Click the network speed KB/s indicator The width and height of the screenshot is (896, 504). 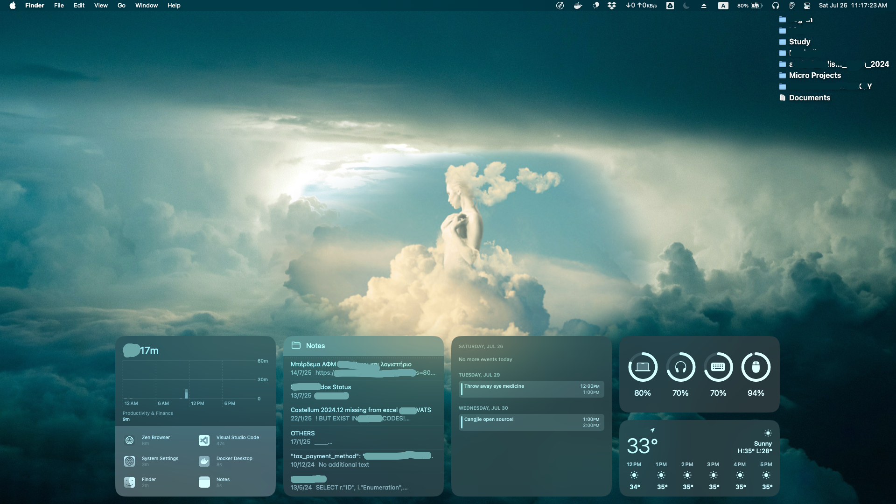point(641,6)
